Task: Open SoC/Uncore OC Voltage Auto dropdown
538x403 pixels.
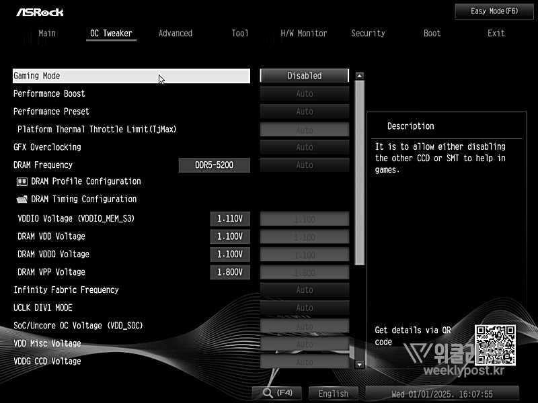Action: click(305, 326)
